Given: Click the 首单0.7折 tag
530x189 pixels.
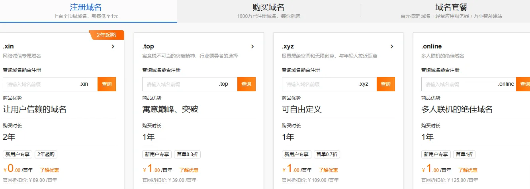Looking at the screenshot, I should (x=327, y=154).
